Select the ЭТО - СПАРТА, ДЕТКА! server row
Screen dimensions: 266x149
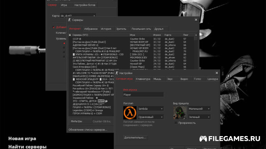91,101
